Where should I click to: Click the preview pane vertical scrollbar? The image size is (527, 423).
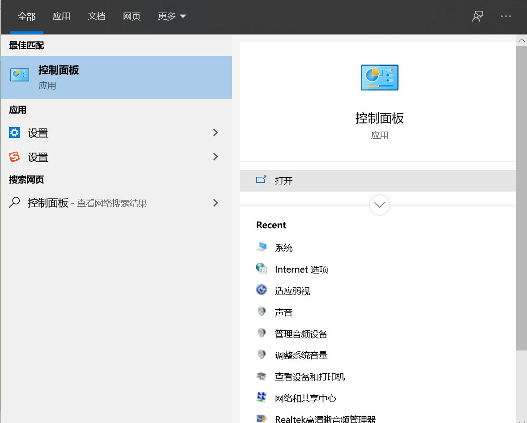click(x=522, y=197)
